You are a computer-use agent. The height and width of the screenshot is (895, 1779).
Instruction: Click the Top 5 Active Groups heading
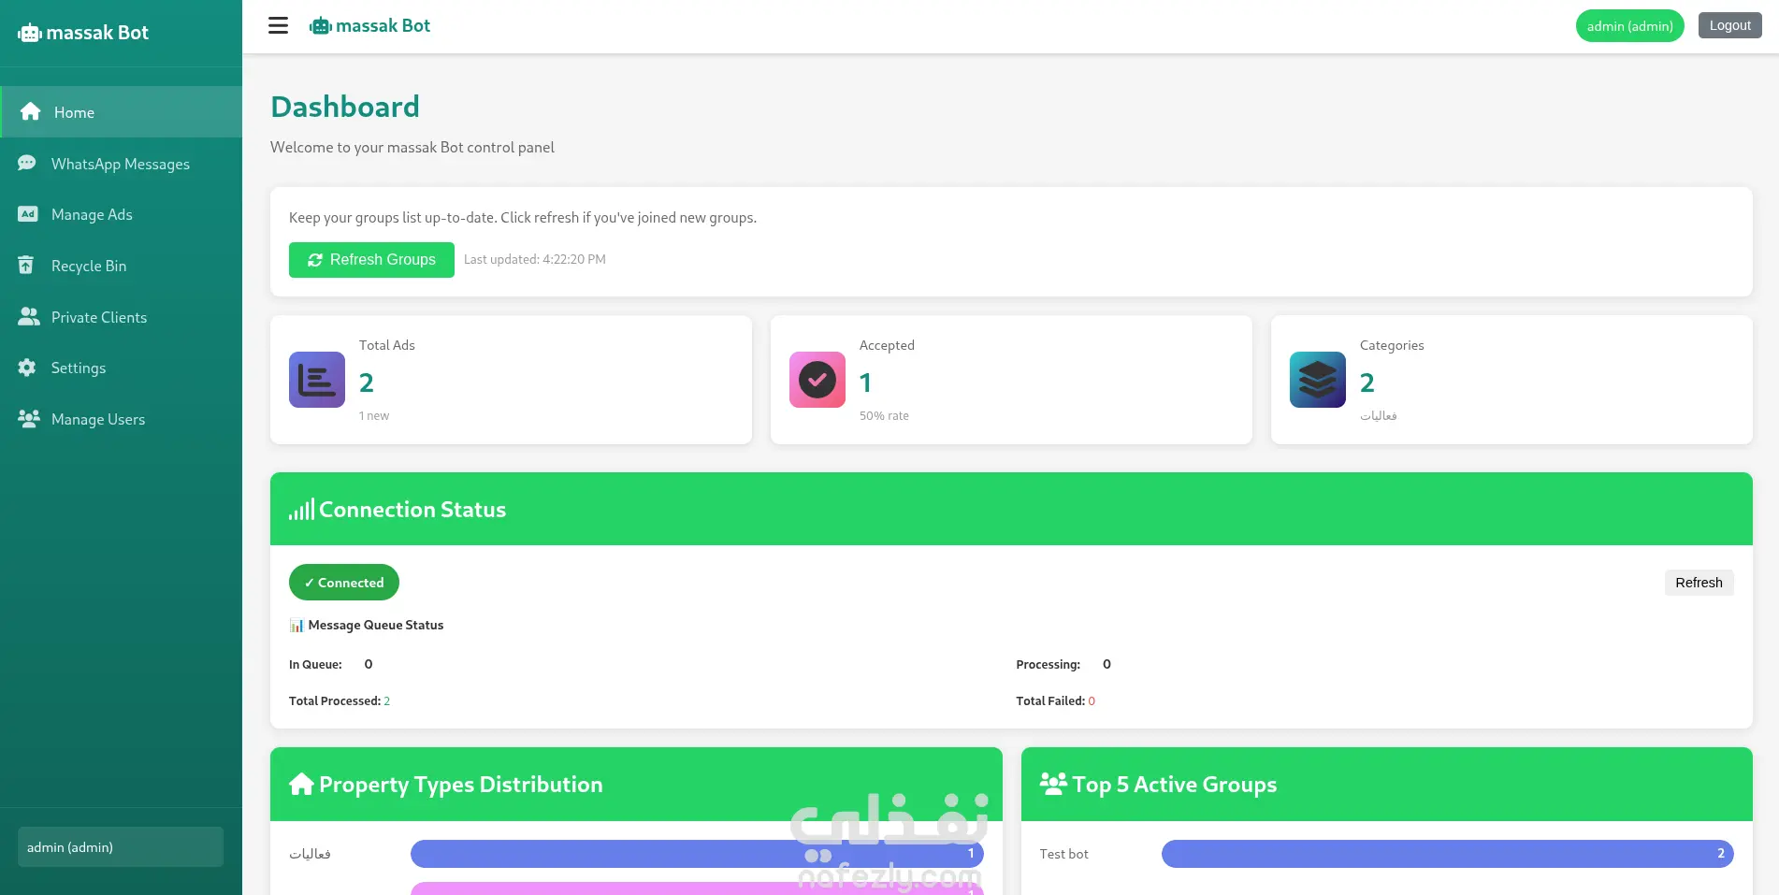1175,785
